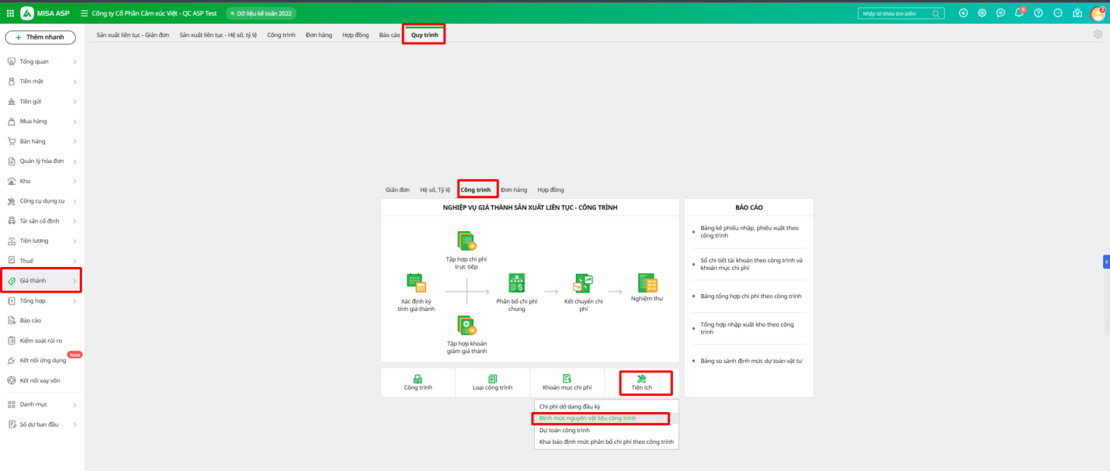Open Tập hợp chi phí trực tiếp icon
This screenshot has width=1110, height=471.
pos(466,241)
